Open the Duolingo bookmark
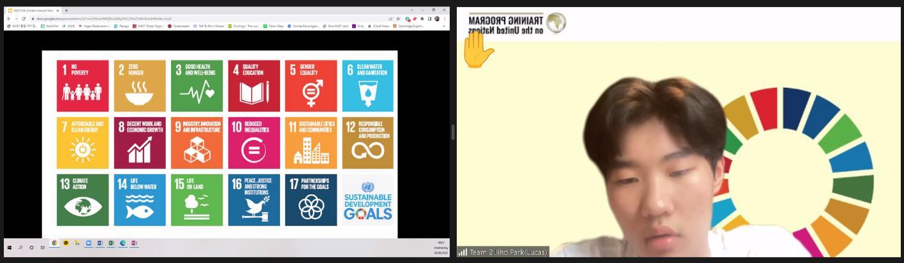This screenshot has width=904, height=263. click(x=244, y=26)
